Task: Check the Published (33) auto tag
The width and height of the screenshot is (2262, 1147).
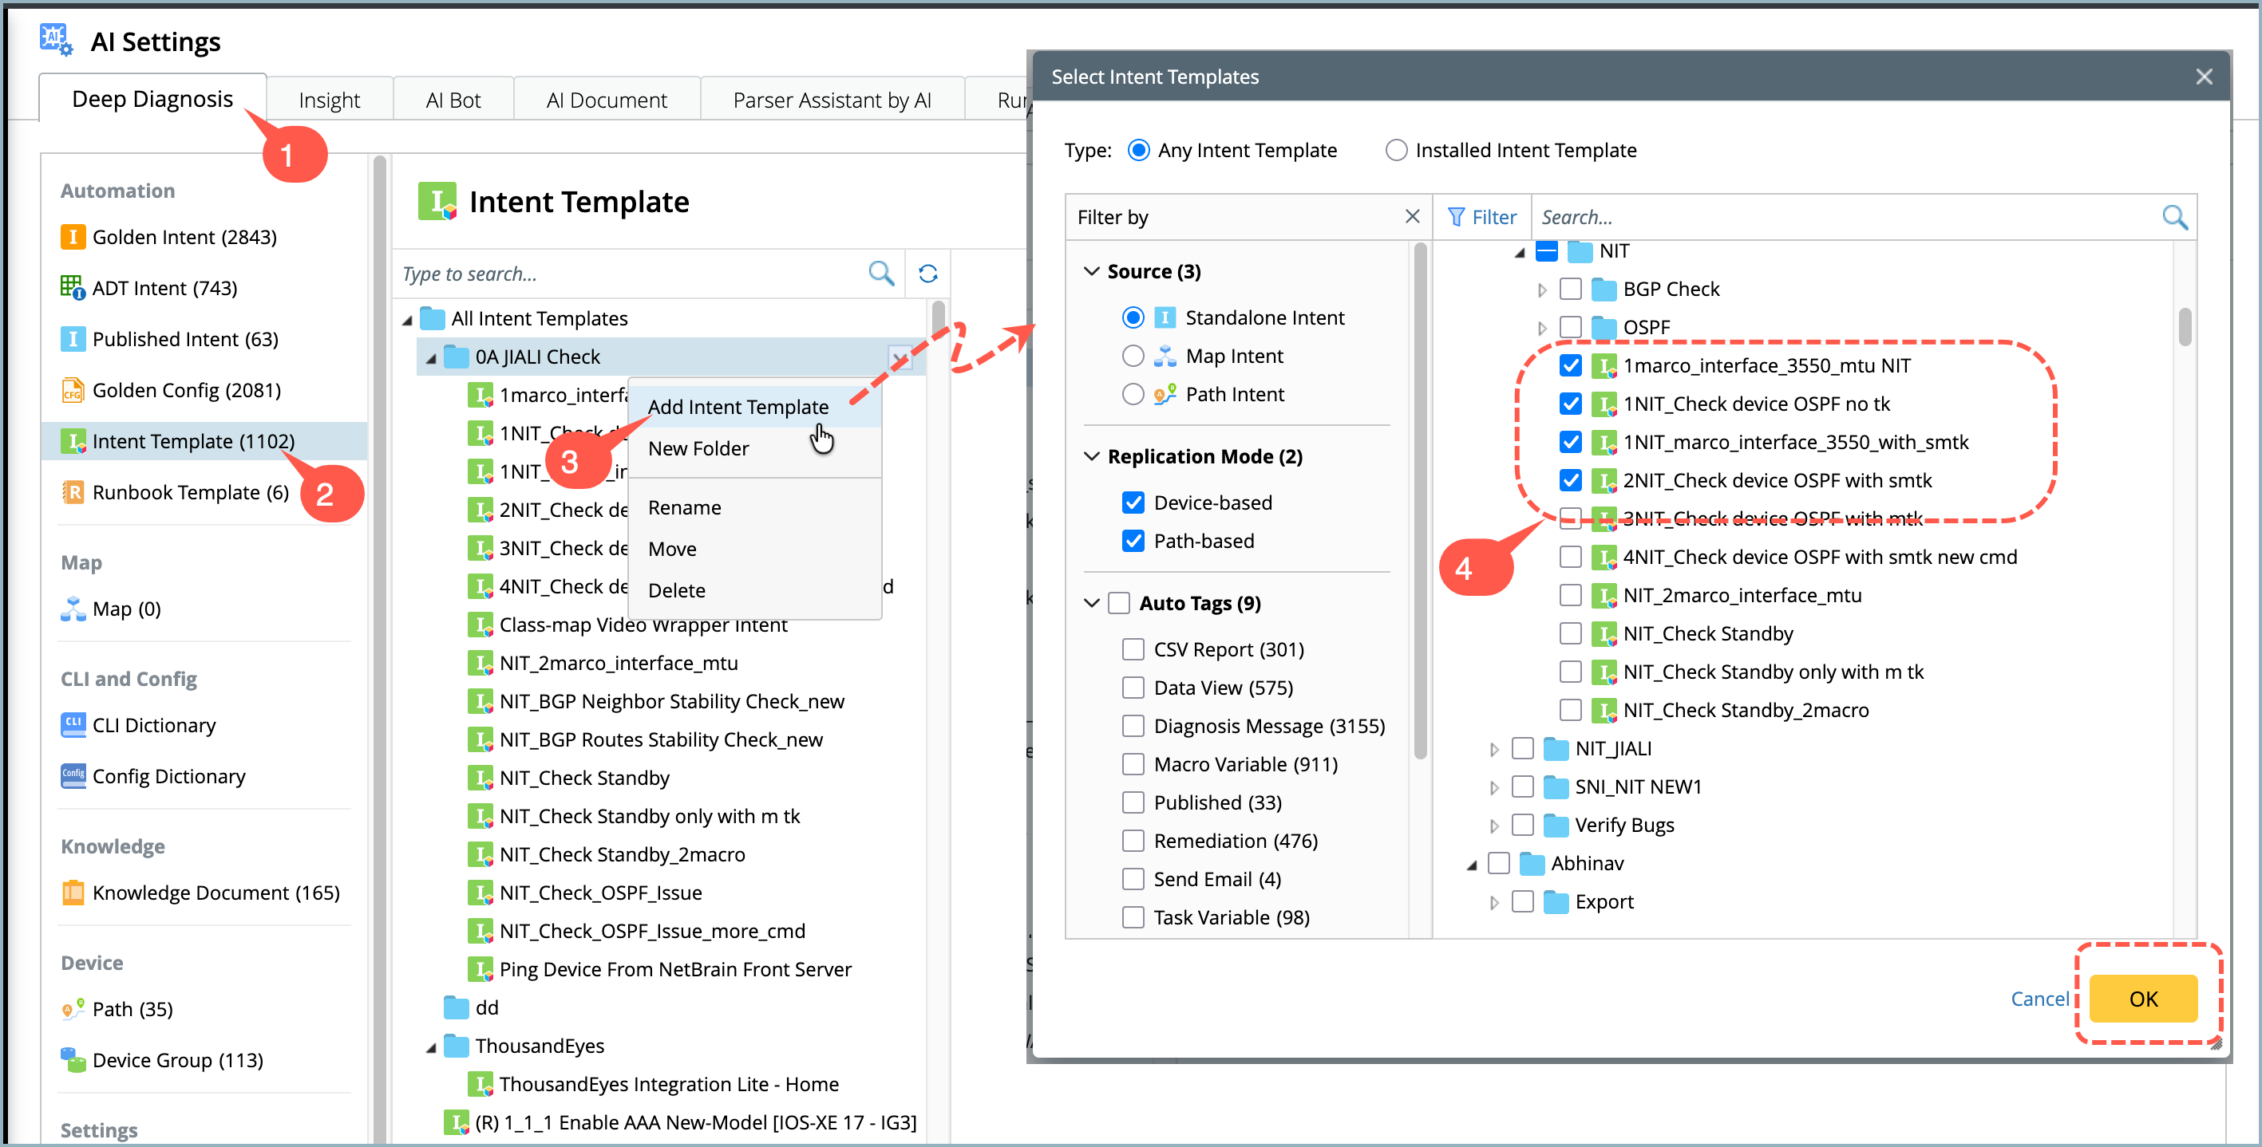Action: coord(1133,802)
